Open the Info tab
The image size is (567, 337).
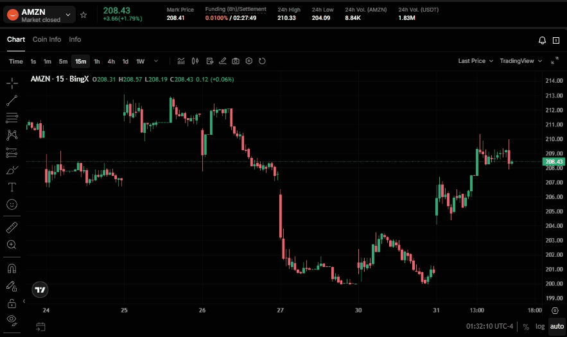pos(75,40)
